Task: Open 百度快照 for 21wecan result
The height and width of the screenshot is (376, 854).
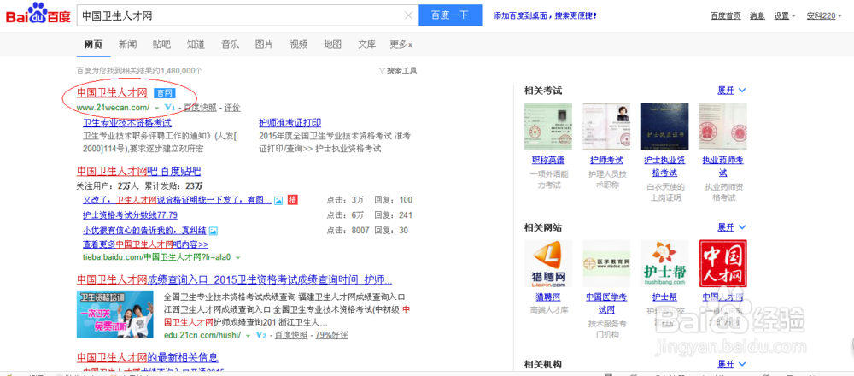Action: [200, 108]
